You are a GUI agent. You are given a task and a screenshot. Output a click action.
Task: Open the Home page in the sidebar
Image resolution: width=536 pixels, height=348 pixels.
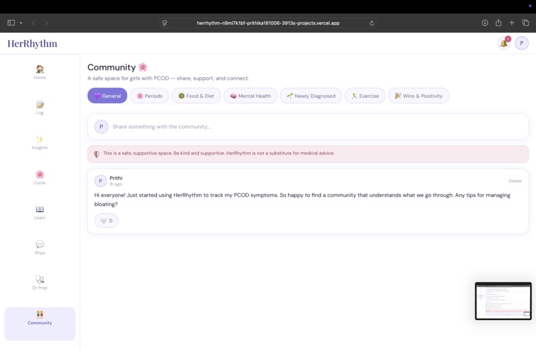[x=40, y=72]
